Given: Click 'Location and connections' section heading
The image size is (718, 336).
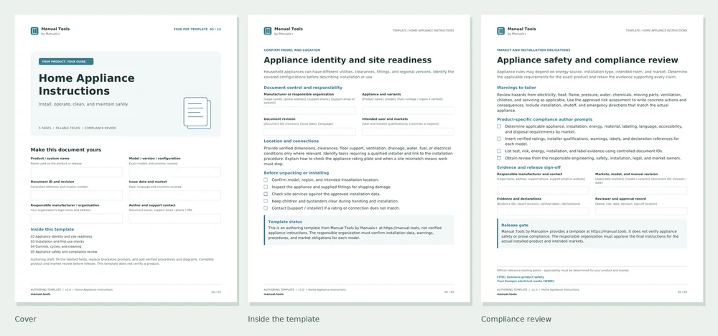Looking at the screenshot, I should click(292, 141).
